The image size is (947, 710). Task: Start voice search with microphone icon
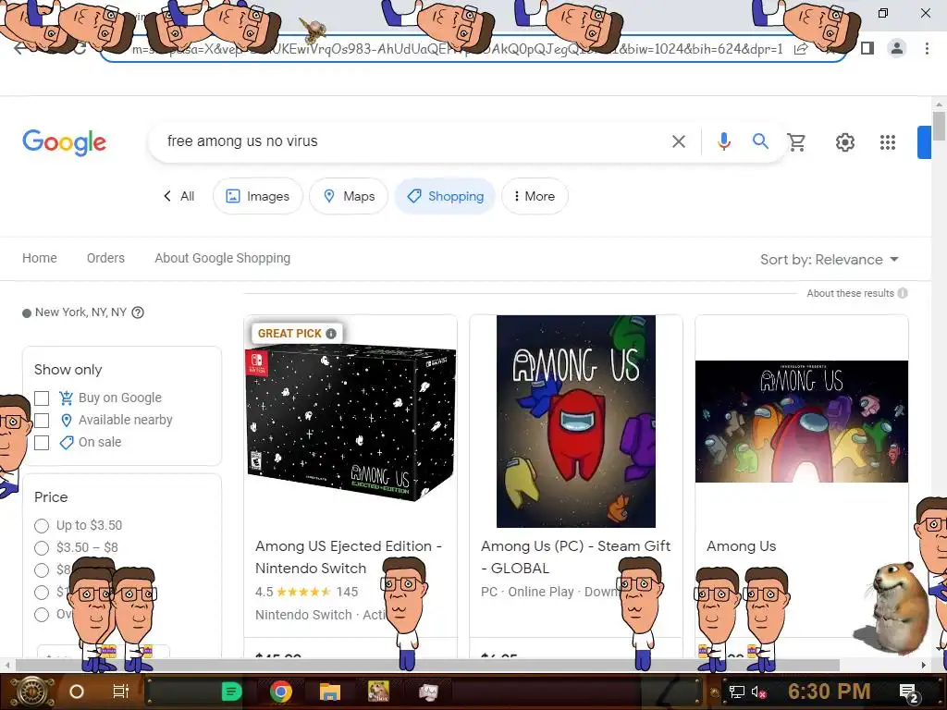coord(723,141)
